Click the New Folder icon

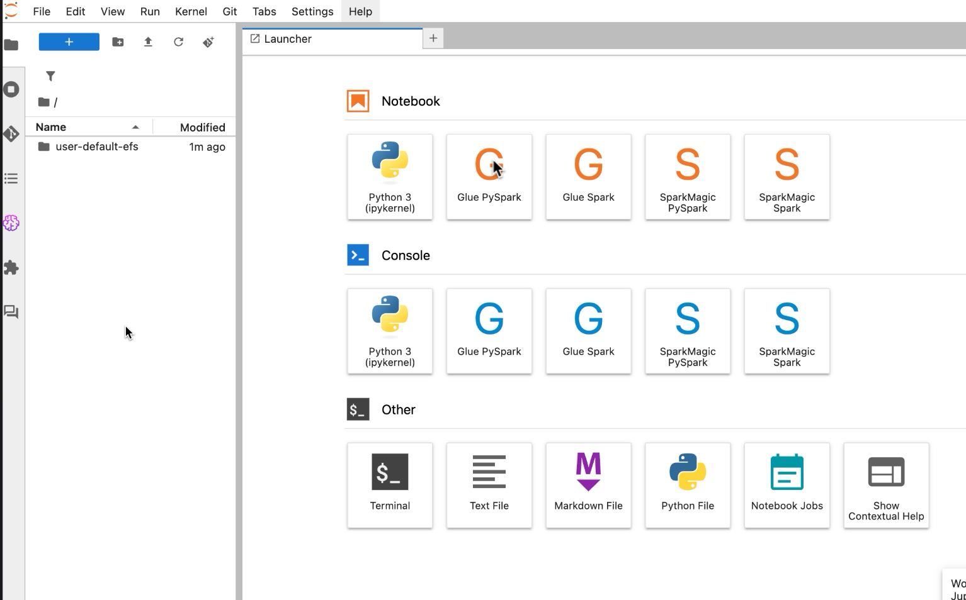[118, 42]
